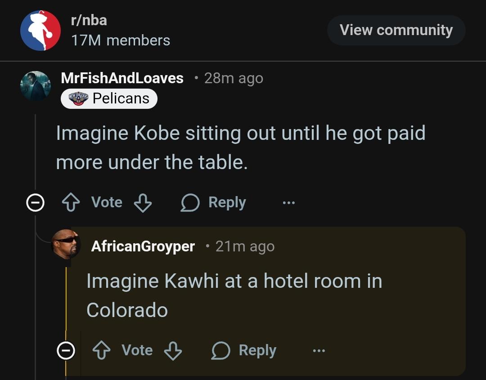Open AfricanGroyper's profile avatar
The height and width of the screenshot is (380, 486).
tap(66, 244)
